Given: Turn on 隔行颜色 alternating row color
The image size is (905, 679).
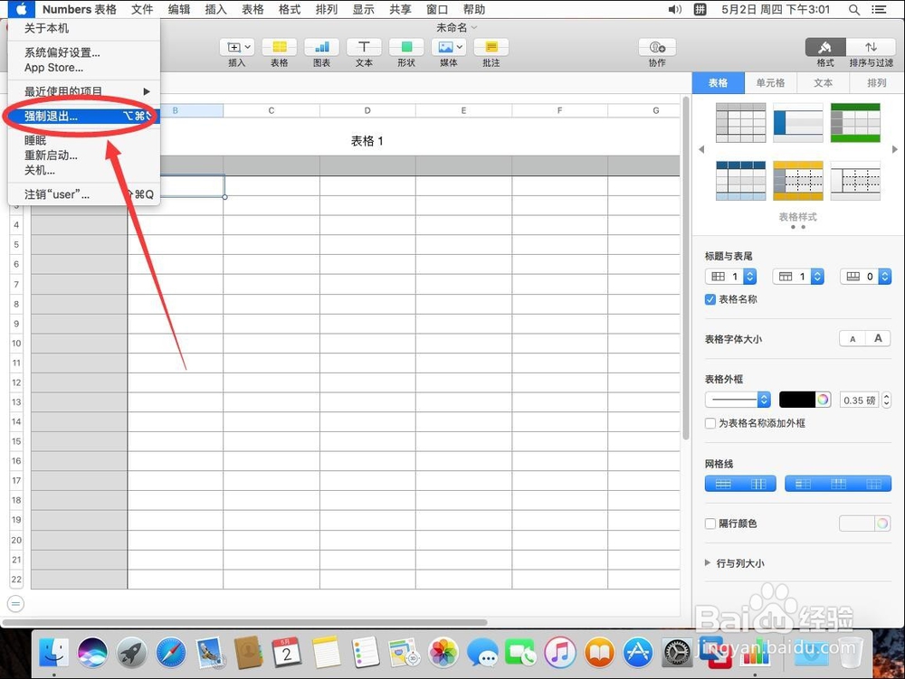Looking at the screenshot, I should point(710,523).
